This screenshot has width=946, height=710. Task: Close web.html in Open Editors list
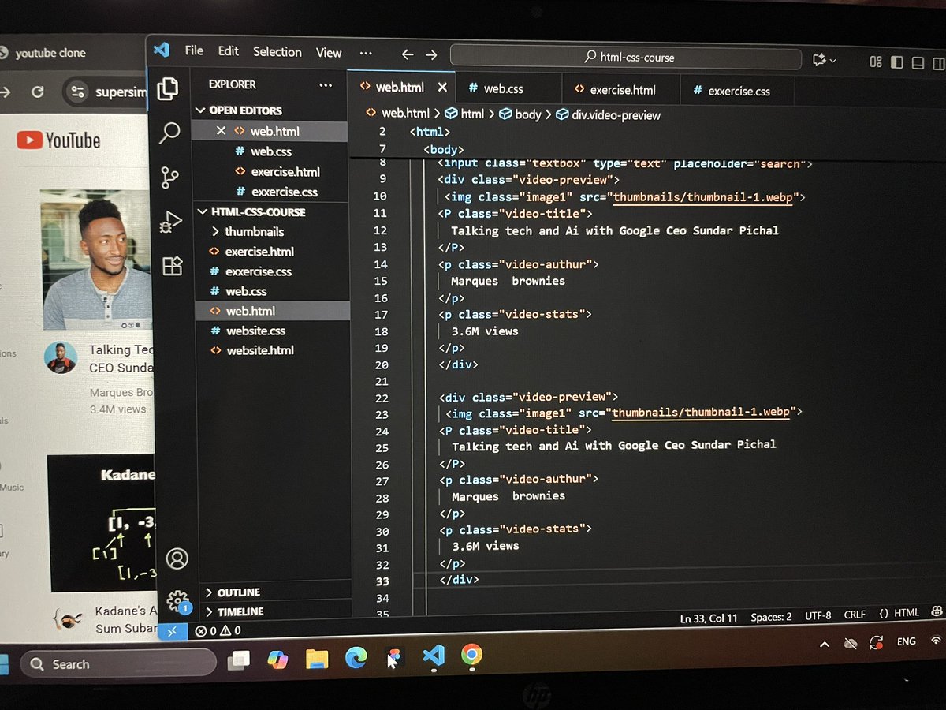click(221, 131)
